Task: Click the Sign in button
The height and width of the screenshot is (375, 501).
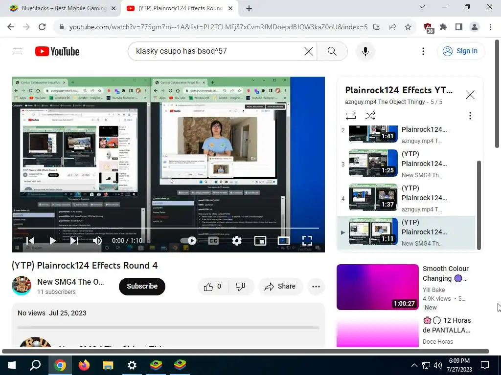Action: (461, 51)
